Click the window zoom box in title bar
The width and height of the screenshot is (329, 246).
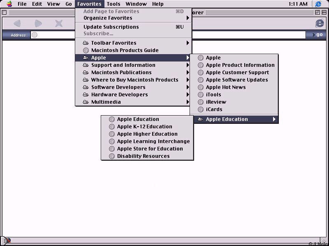317,13
